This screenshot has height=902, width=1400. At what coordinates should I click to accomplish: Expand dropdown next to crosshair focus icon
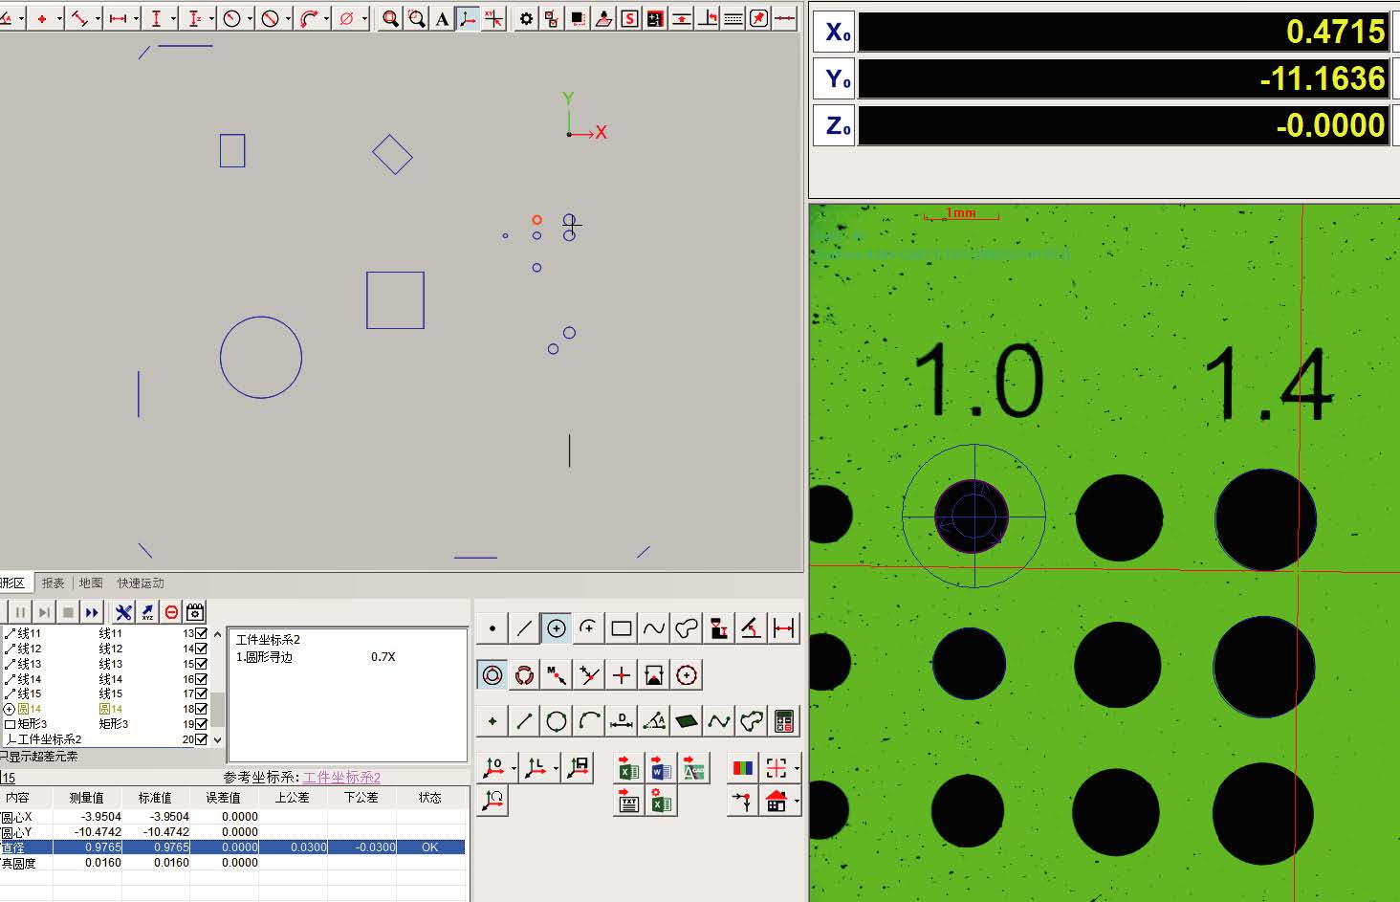click(x=797, y=768)
